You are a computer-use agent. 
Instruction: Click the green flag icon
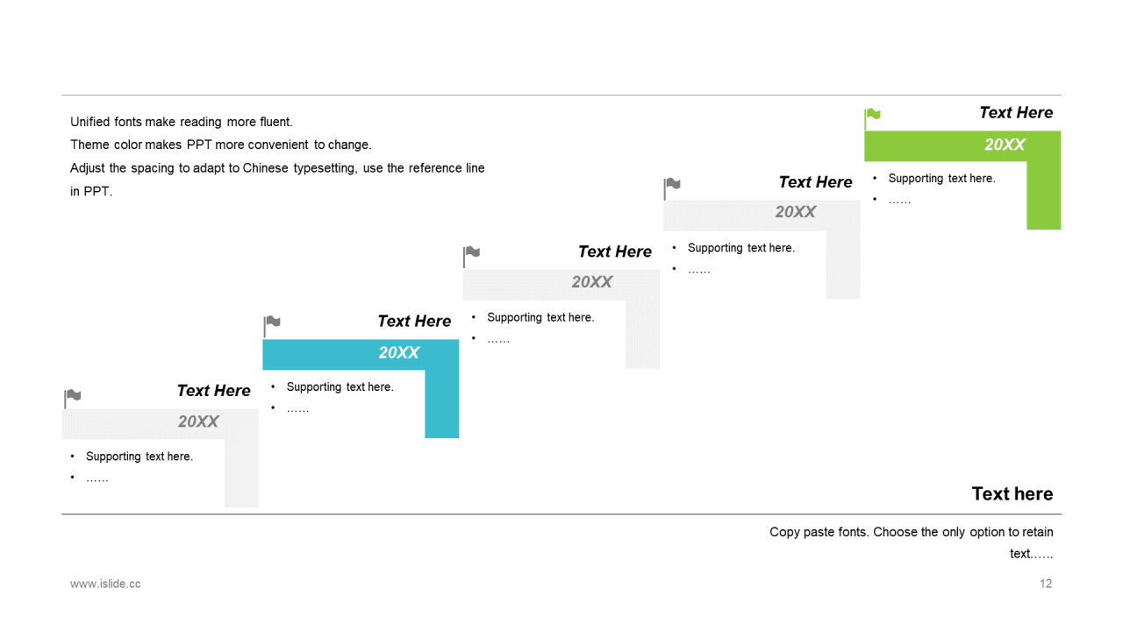[872, 117]
